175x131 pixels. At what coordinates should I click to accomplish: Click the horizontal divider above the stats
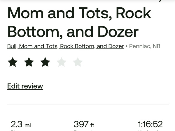(88, 104)
